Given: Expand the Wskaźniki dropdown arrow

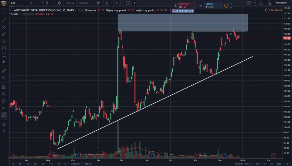Looking at the screenshot, I should pyautogui.click(x=92, y=3).
